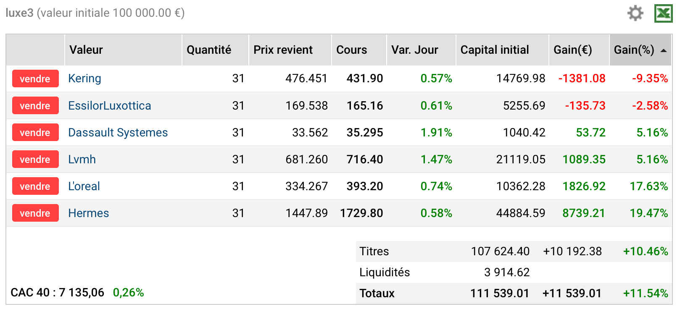Sell the Lvmh holding
The width and height of the screenshot is (680, 309).
tap(35, 159)
